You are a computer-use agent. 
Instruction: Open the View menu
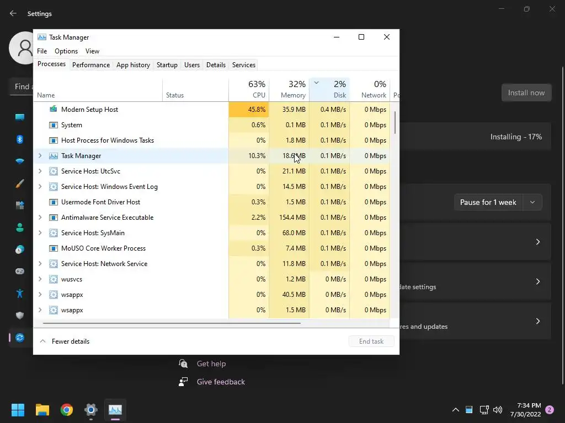(x=92, y=51)
